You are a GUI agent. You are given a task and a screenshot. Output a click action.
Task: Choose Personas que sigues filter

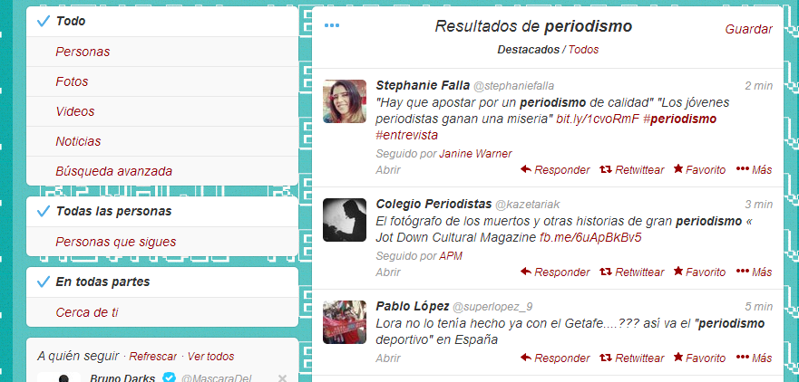click(162, 242)
